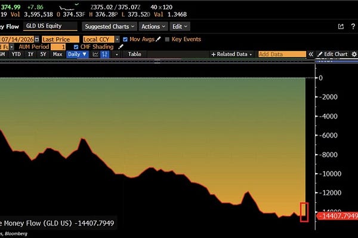The height and width of the screenshot is (238, 358).
Task: Click the 07/14/2026 date field
Action: click(17, 39)
